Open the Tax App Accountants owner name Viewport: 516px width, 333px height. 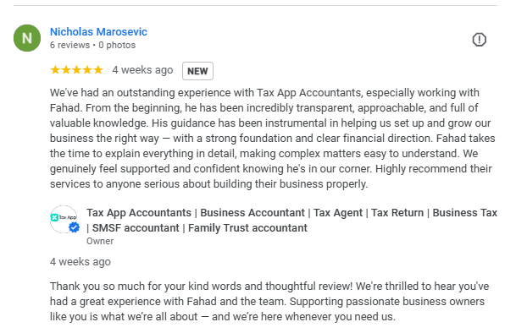pyautogui.click(x=139, y=213)
